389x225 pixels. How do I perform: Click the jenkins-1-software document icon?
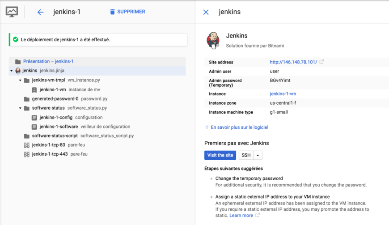click(x=34, y=127)
